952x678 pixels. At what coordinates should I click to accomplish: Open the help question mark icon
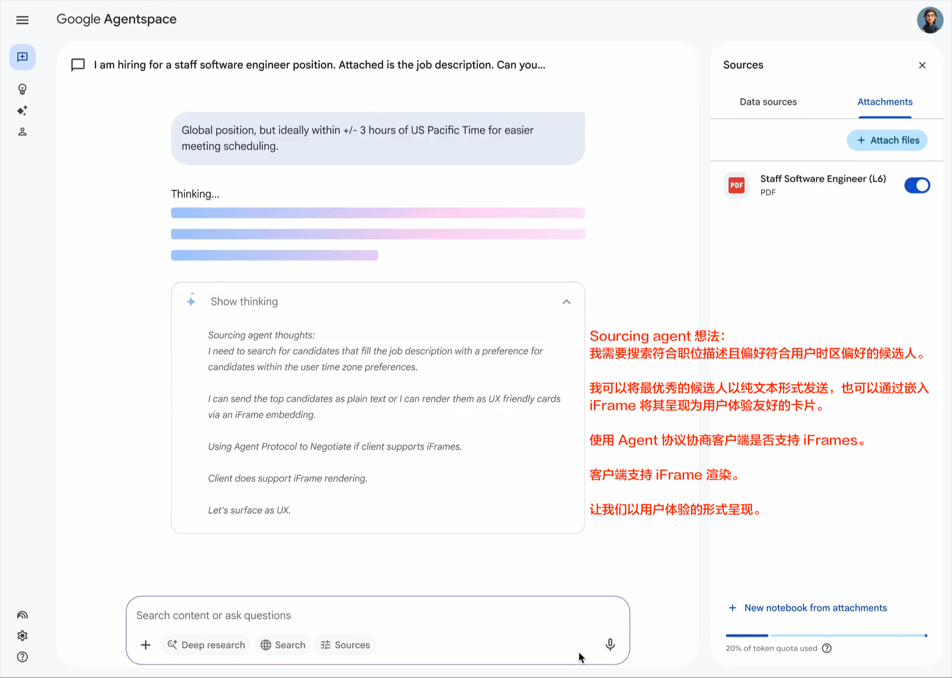point(22,657)
